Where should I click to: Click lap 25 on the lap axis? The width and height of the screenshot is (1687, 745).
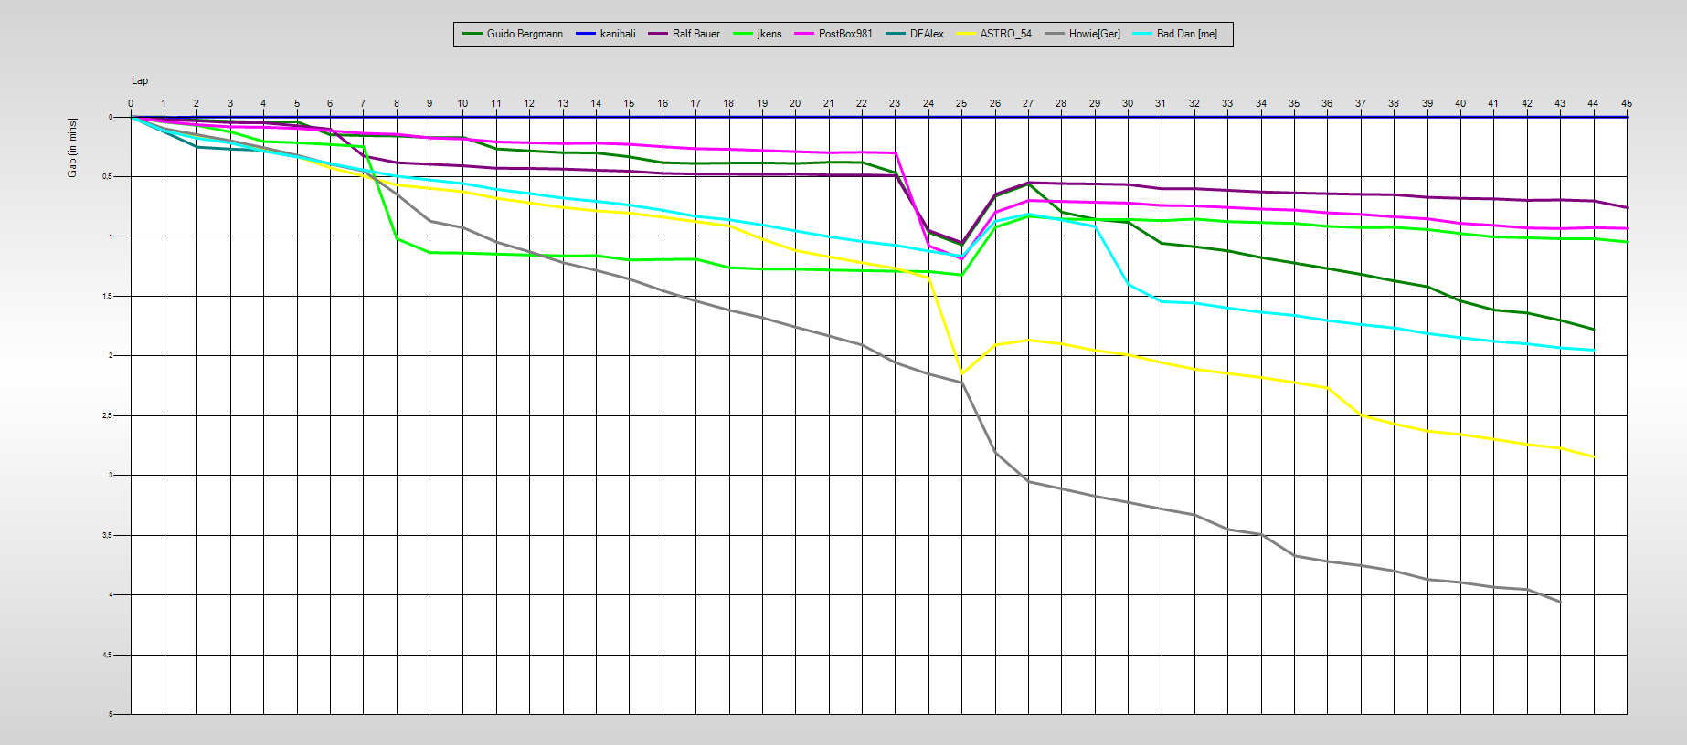[961, 103]
